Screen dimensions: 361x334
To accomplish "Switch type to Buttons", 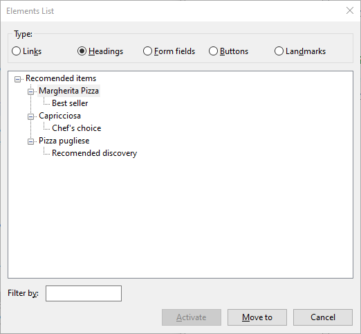I will click(x=228, y=51).
